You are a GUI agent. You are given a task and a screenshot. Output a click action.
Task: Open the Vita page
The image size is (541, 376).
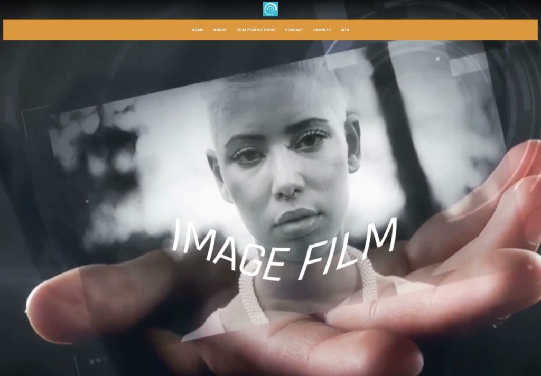[x=345, y=30]
